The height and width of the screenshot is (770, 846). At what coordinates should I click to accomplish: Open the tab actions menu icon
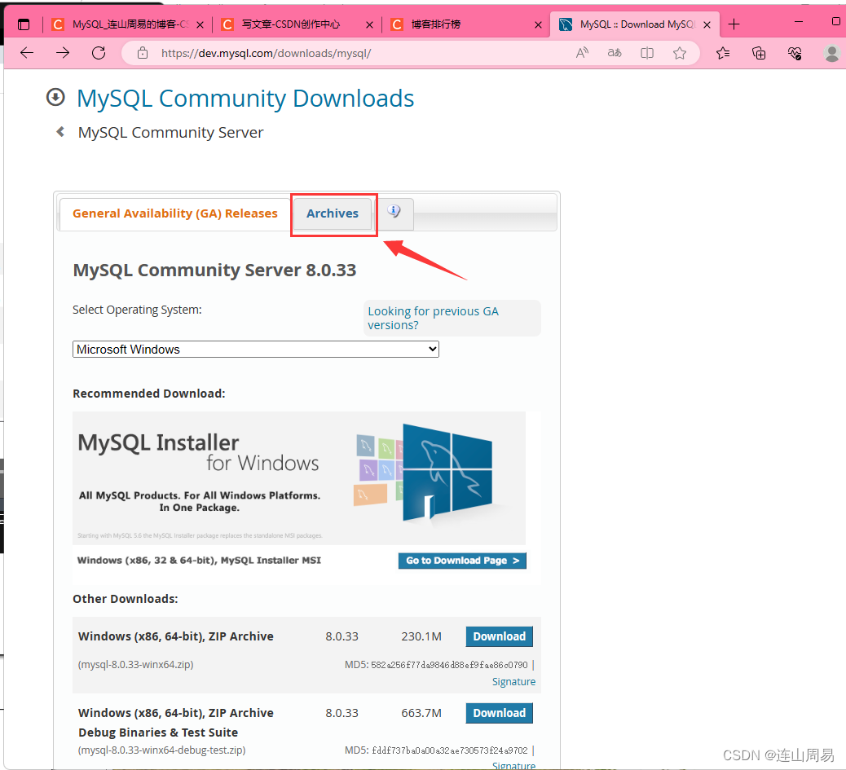click(24, 24)
